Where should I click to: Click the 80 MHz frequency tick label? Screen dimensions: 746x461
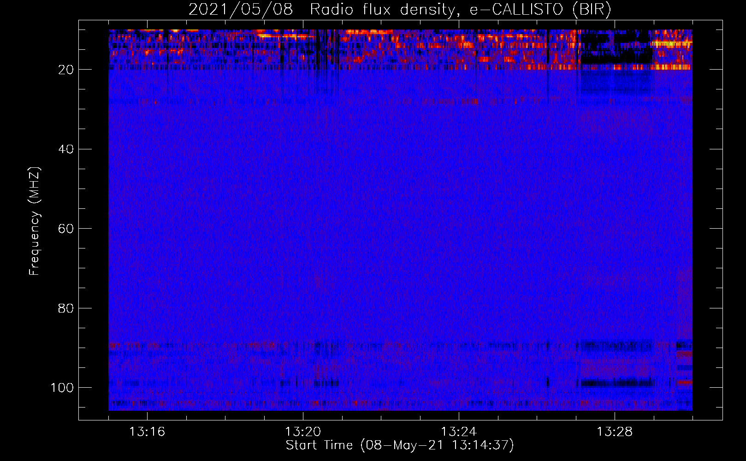66,308
